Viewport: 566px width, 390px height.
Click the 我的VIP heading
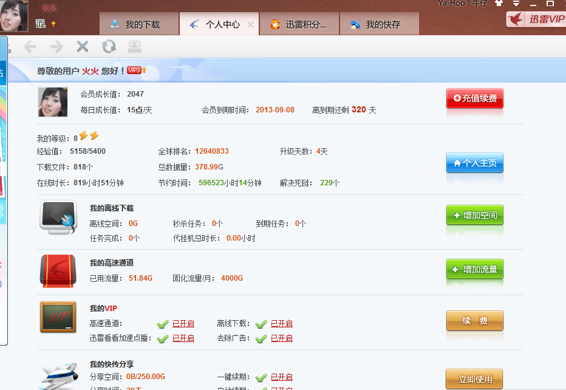point(103,309)
